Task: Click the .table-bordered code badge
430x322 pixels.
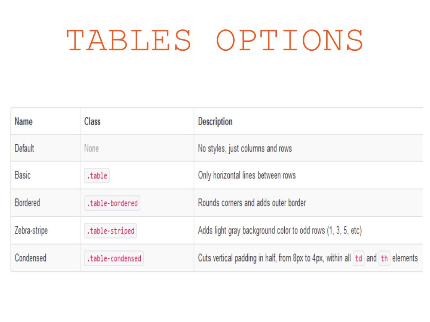Action: pyautogui.click(x=112, y=203)
